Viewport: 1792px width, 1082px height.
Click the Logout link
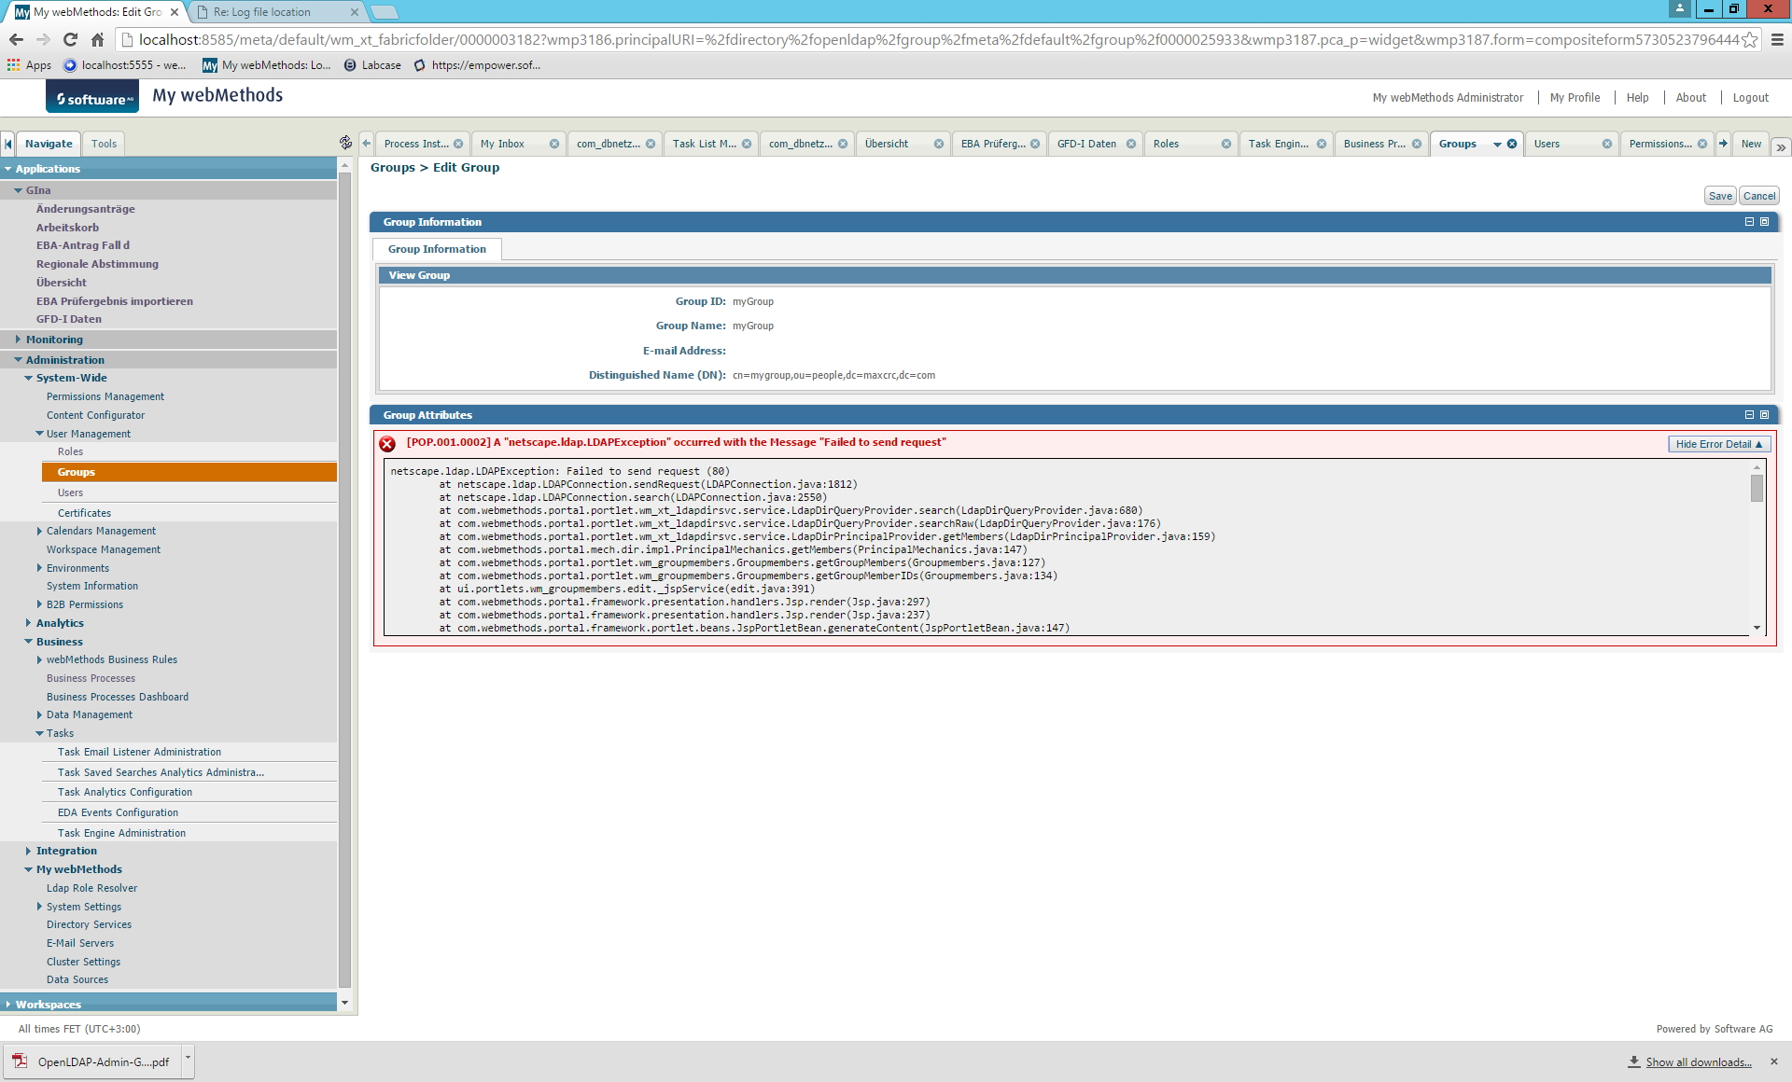tap(1750, 98)
